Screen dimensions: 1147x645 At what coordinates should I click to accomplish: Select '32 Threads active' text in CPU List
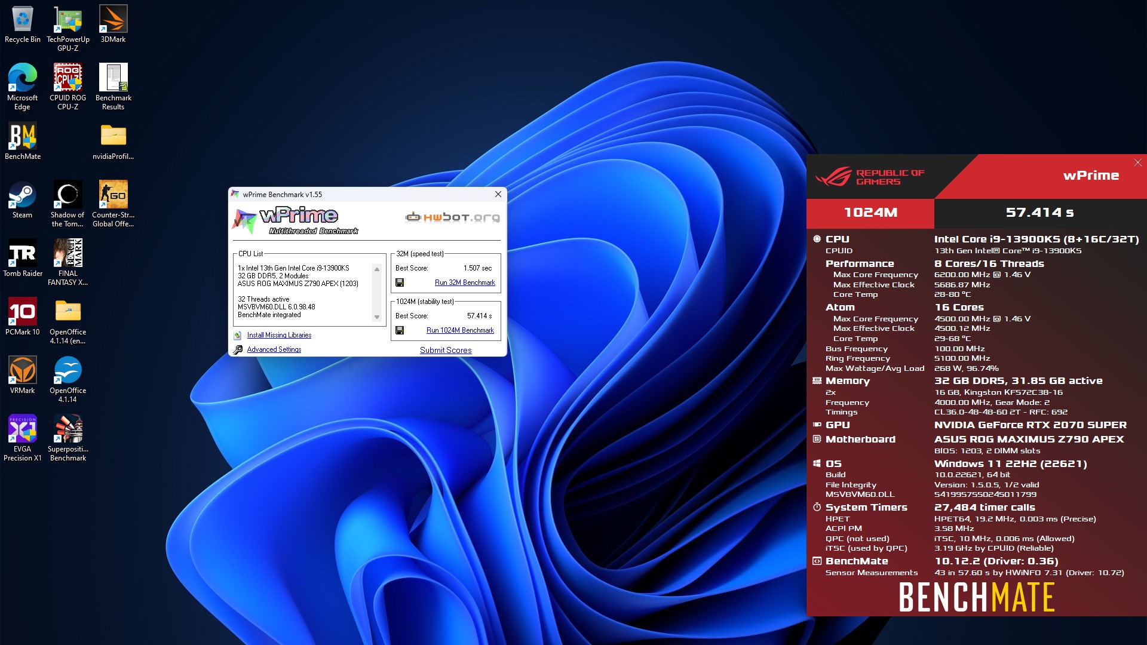coord(263,299)
